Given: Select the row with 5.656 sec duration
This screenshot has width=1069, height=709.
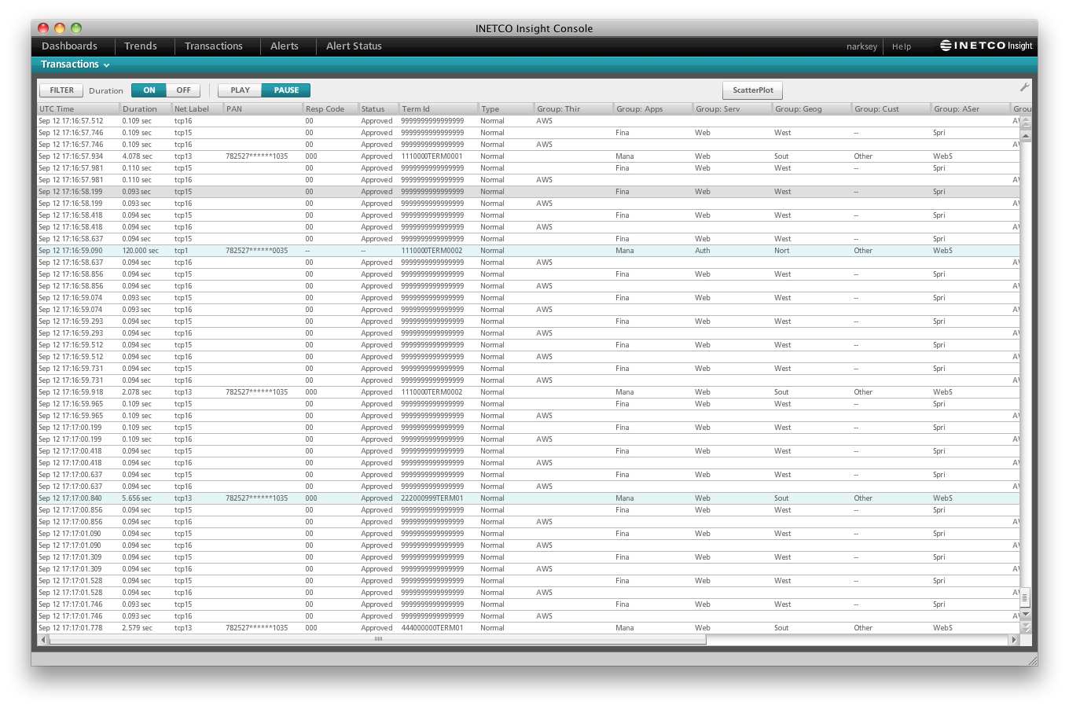Looking at the screenshot, I should click(x=529, y=498).
